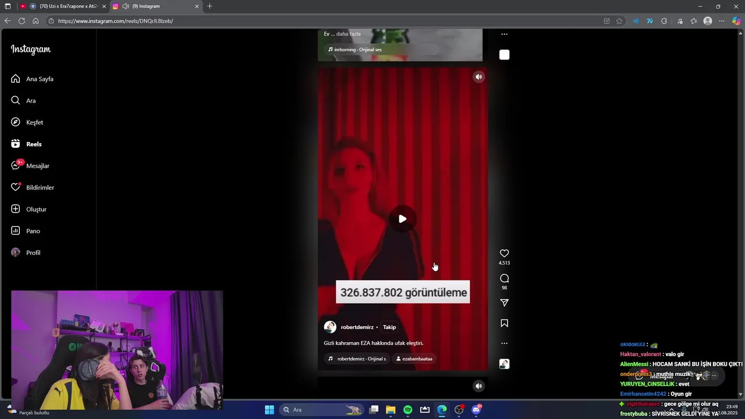Click Oluştur to create a post

coord(29,209)
